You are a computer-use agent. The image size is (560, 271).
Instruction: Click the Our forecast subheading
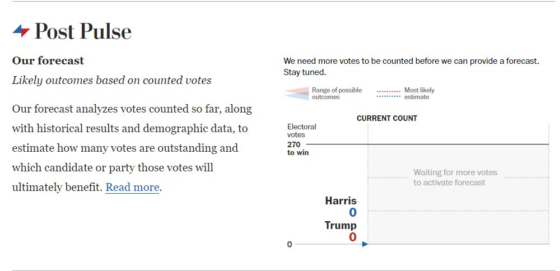coord(48,60)
